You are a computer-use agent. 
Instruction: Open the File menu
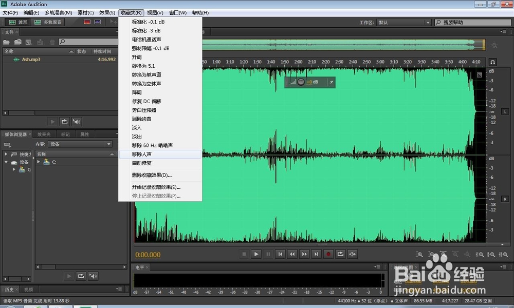[10, 12]
